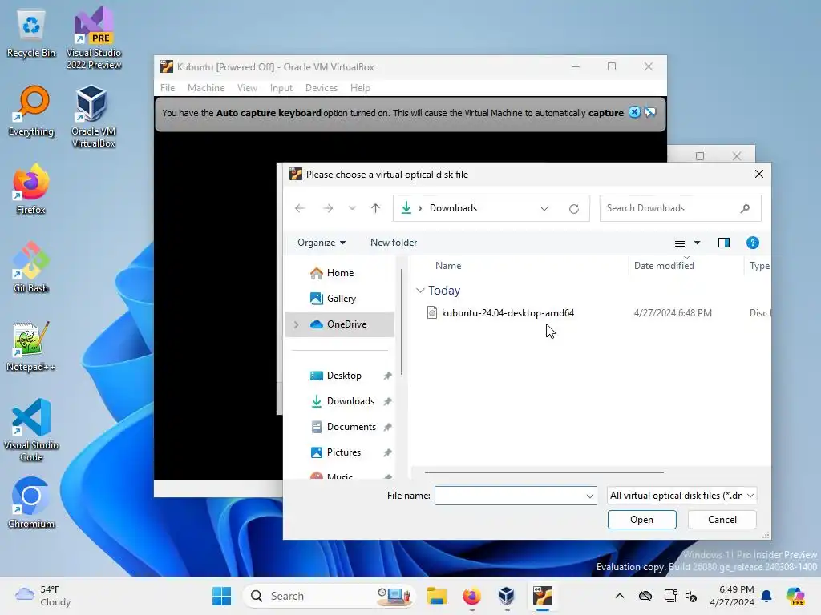Change the file view layout icon
This screenshot has width=821, height=615.
tap(680, 243)
